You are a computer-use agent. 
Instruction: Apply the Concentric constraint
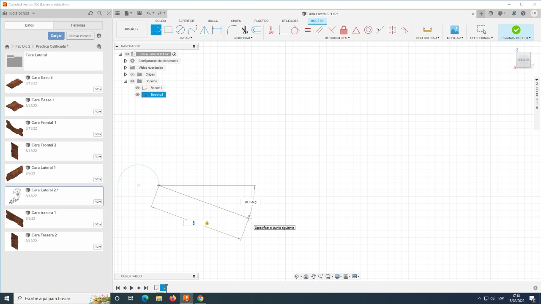coord(368,30)
